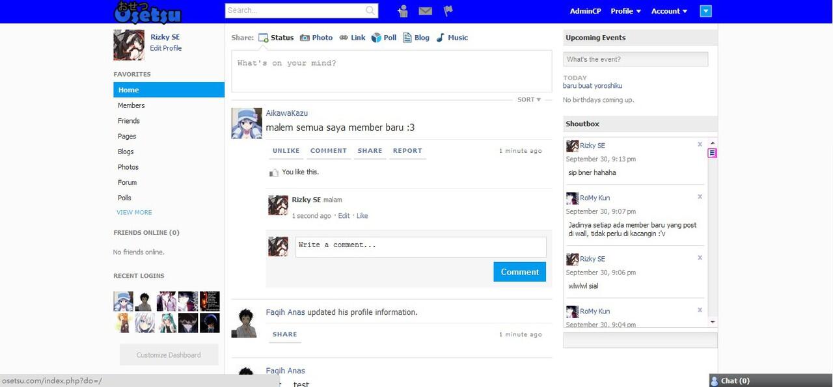
Task: Focus the 'What's the event?' field
Action: pos(635,59)
